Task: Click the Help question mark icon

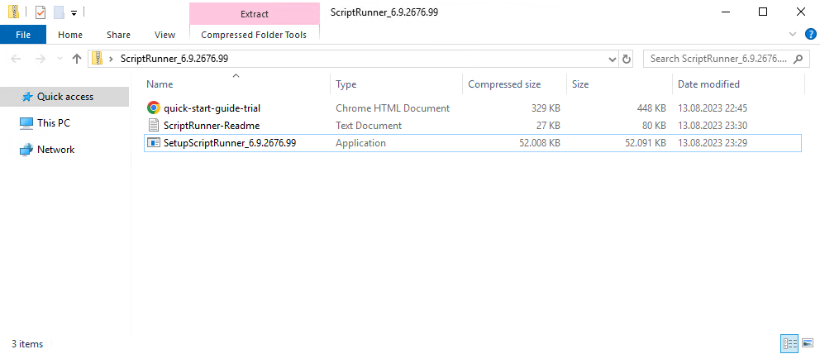Action: click(x=811, y=35)
